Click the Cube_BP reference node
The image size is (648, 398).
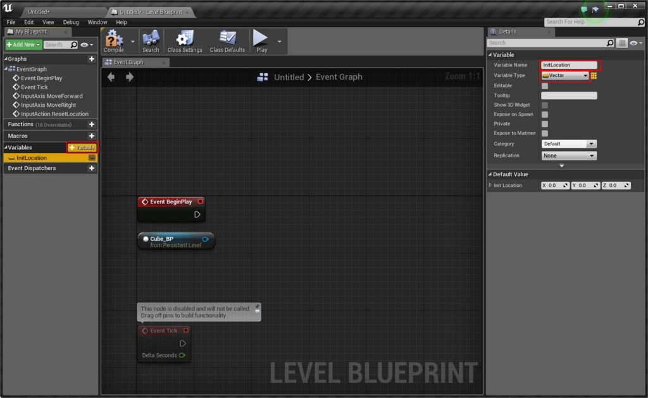coord(176,241)
